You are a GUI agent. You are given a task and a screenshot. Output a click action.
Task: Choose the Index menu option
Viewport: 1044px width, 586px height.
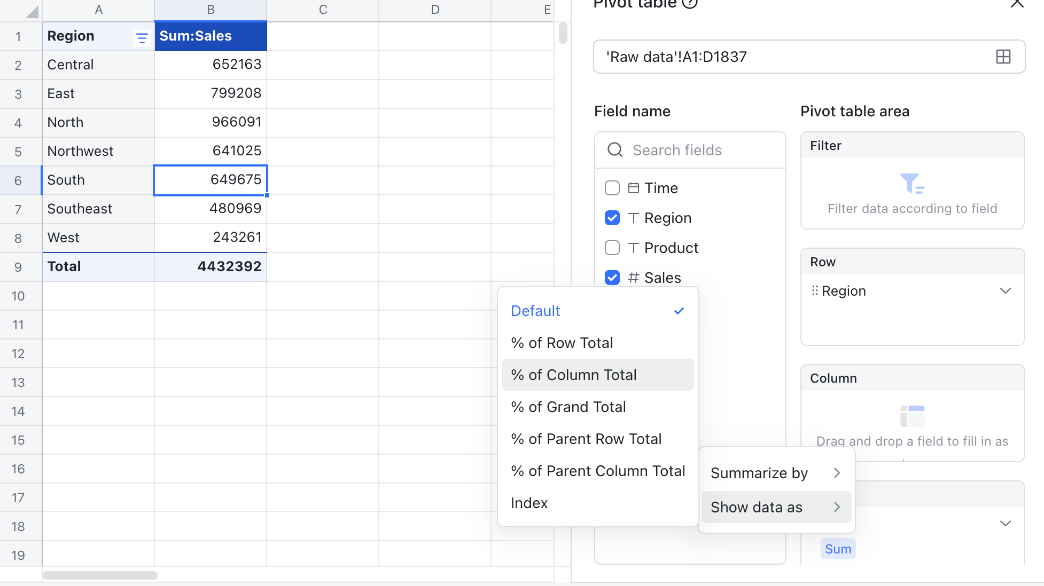(x=528, y=503)
